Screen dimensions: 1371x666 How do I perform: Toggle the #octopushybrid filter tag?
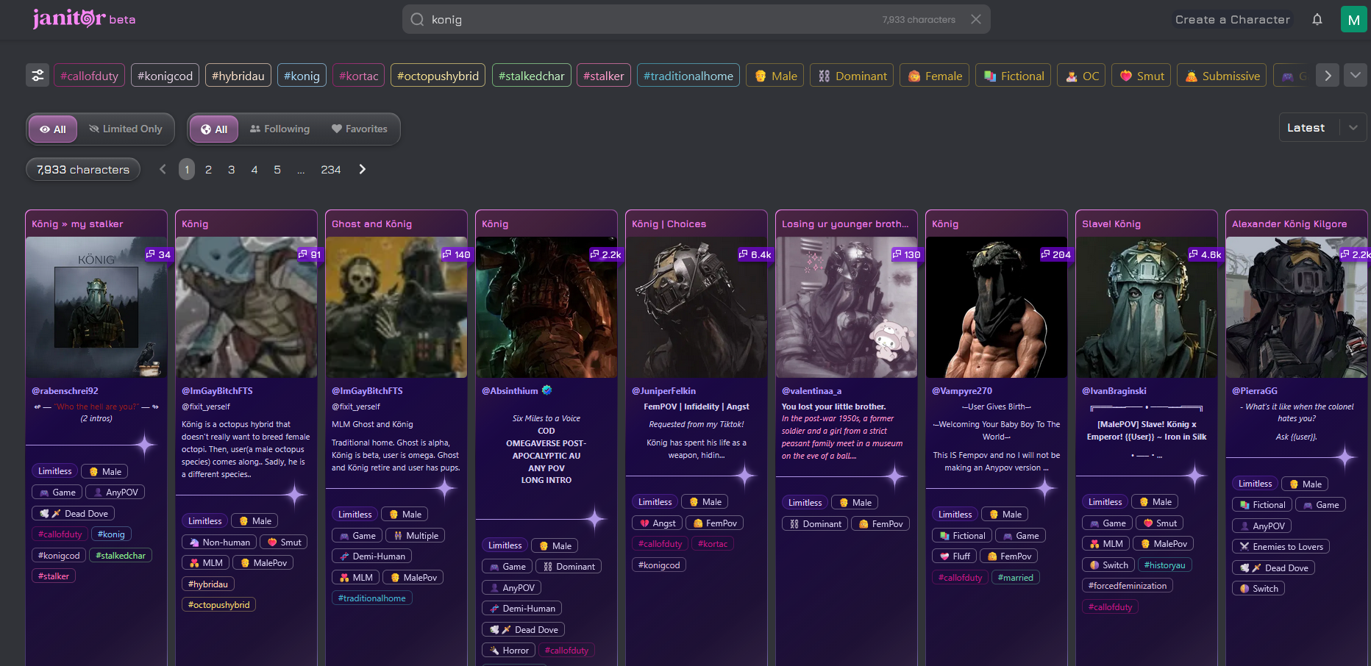[x=438, y=76]
